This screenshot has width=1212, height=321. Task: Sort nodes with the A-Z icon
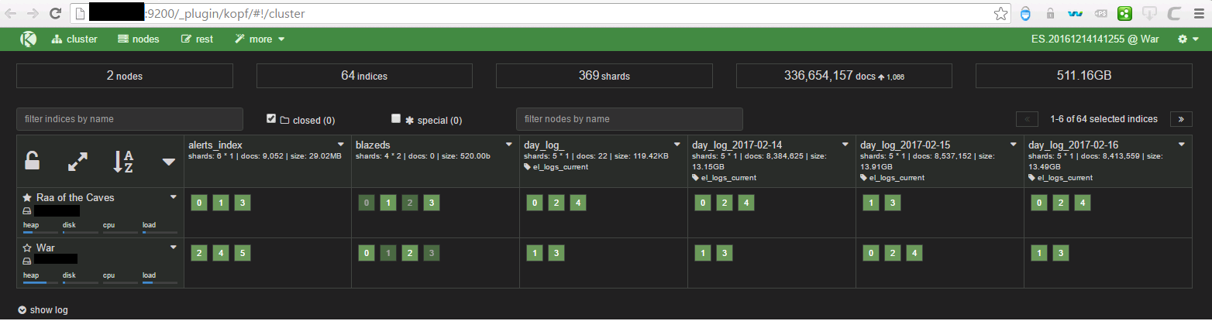point(123,162)
